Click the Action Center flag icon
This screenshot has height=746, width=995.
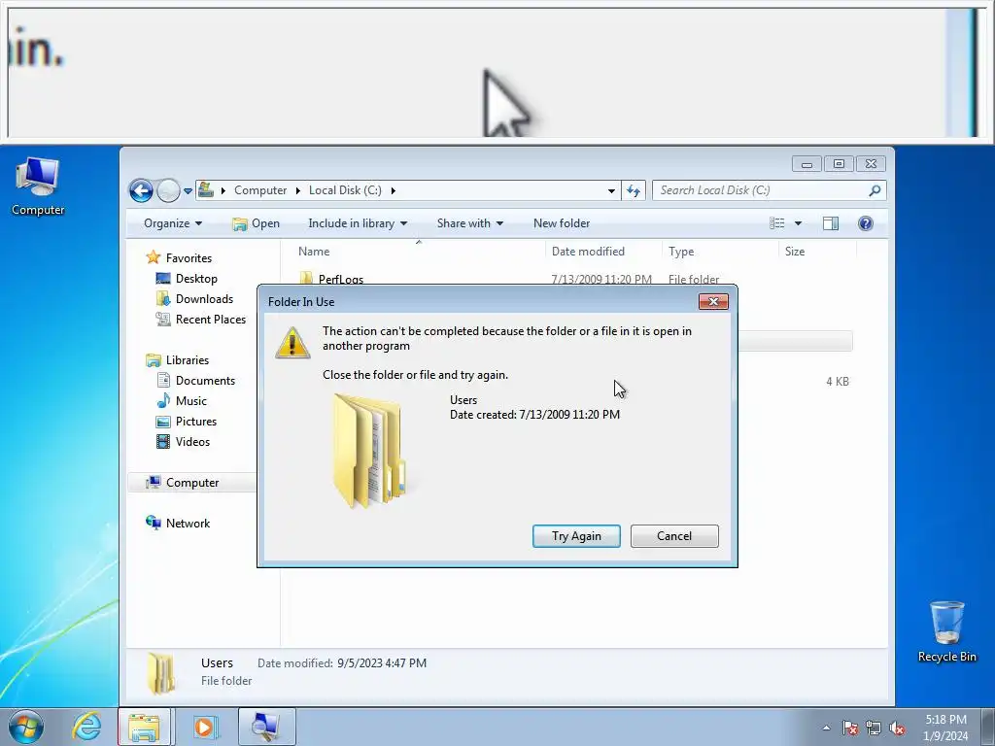[849, 728]
